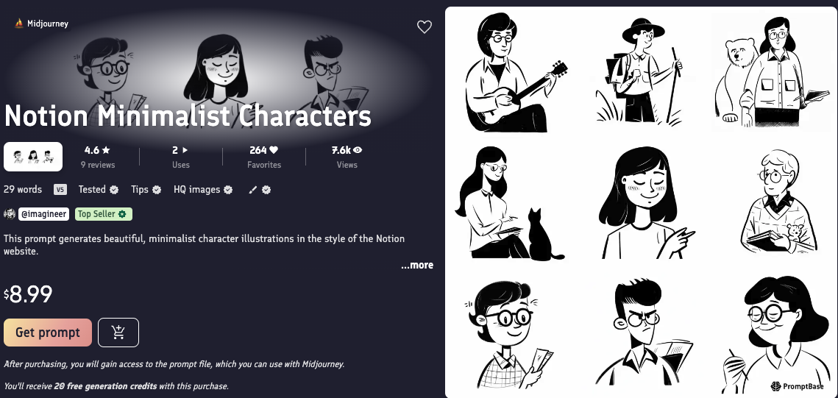Add the prompt to the cart

[118, 333]
